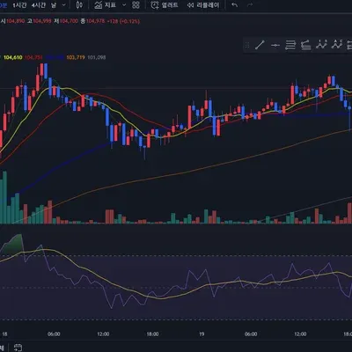Click the date 18 label on time axis
The width and height of the screenshot is (352, 352).
point(4,334)
